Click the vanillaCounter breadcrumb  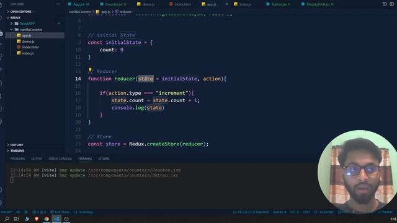point(80,12)
